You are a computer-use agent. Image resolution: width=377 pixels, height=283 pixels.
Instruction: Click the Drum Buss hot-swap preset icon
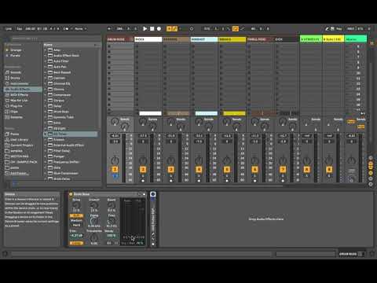pyautogui.click(x=140, y=194)
